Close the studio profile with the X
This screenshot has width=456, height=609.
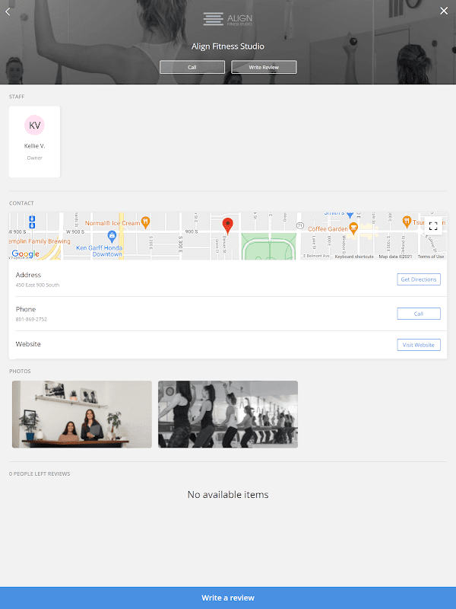coord(444,11)
